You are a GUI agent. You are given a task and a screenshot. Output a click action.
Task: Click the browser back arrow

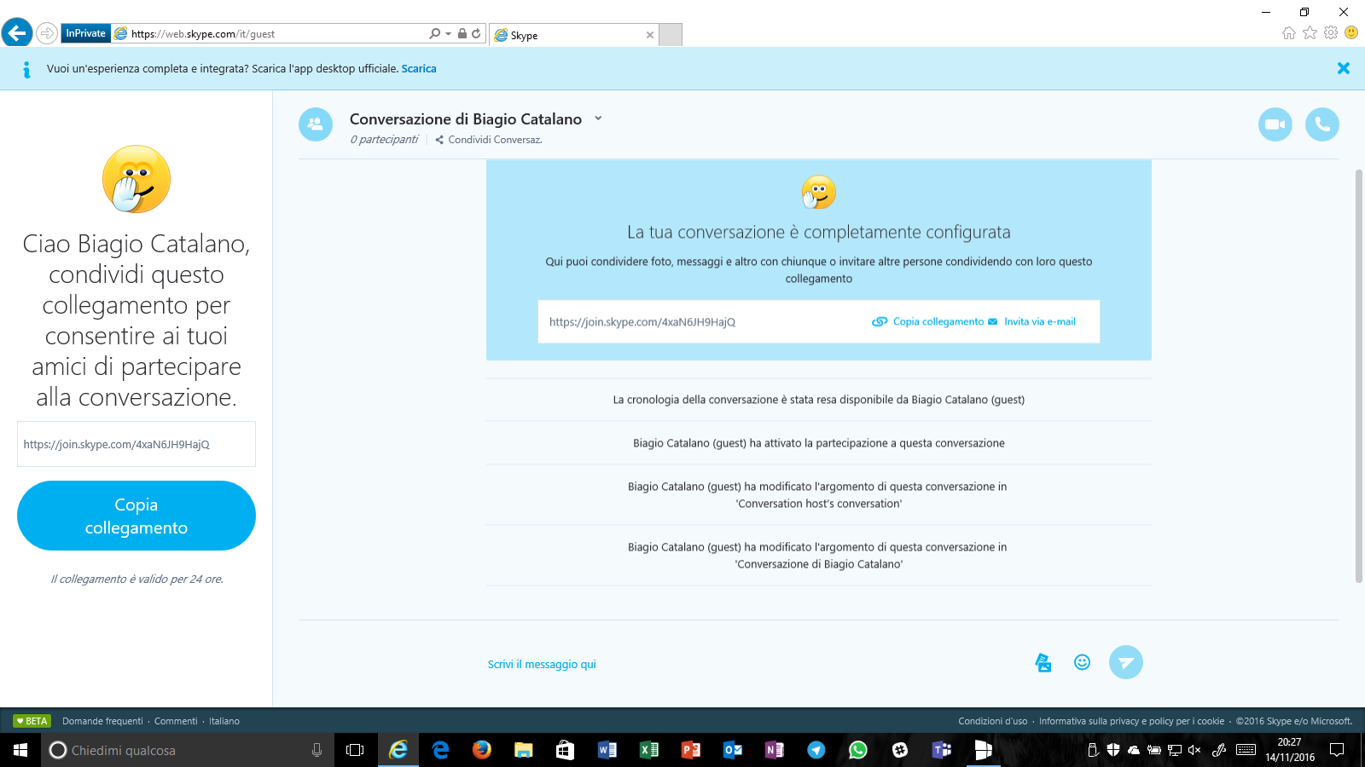[17, 33]
